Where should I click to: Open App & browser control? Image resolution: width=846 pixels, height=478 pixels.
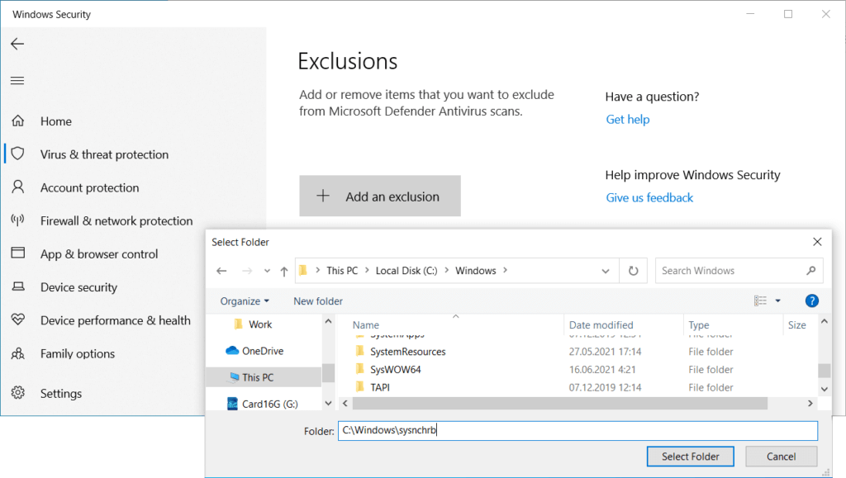tap(99, 253)
